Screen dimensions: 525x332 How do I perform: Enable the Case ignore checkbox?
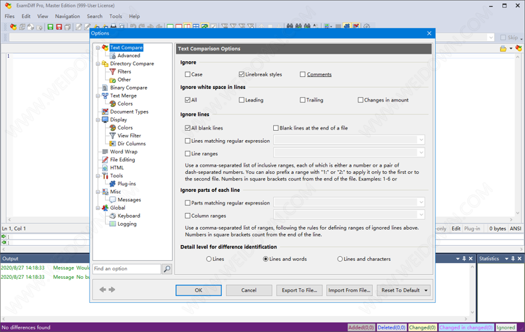tap(187, 74)
